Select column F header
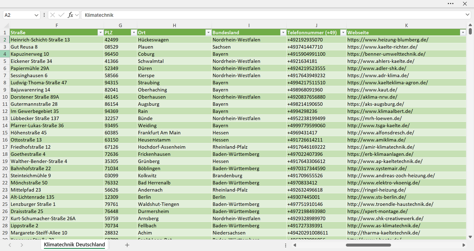Image resolution: width=474 pixels, height=251 pixels. coord(57,26)
